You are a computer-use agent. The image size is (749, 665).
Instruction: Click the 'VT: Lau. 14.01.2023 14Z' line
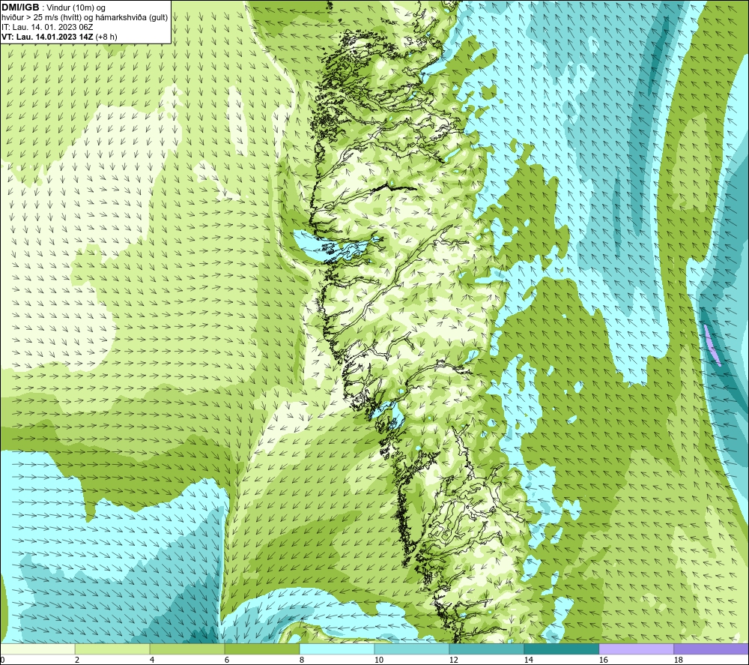47,37
